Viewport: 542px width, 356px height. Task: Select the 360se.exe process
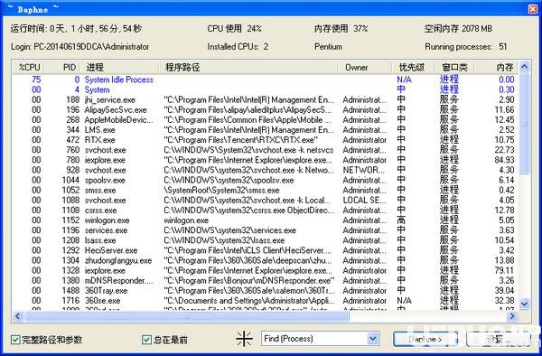point(266,300)
